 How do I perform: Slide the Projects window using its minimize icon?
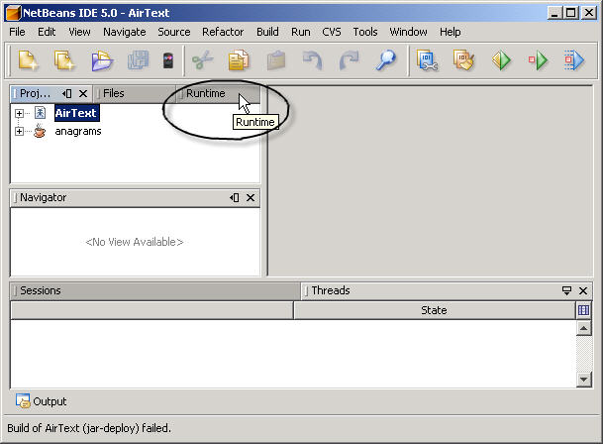67,93
